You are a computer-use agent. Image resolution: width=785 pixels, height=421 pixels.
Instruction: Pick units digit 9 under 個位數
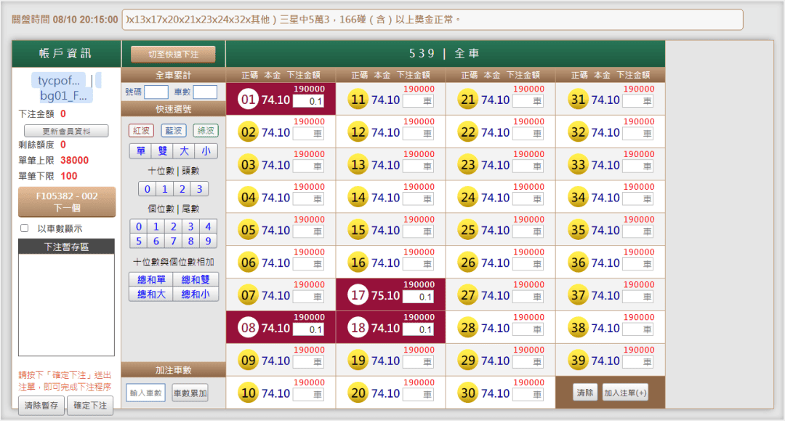[x=208, y=241]
